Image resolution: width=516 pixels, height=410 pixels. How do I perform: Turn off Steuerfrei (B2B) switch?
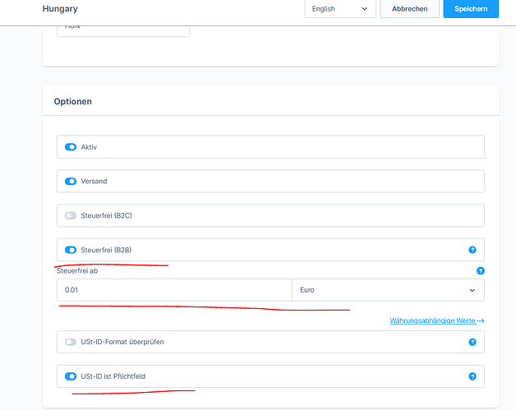point(71,250)
